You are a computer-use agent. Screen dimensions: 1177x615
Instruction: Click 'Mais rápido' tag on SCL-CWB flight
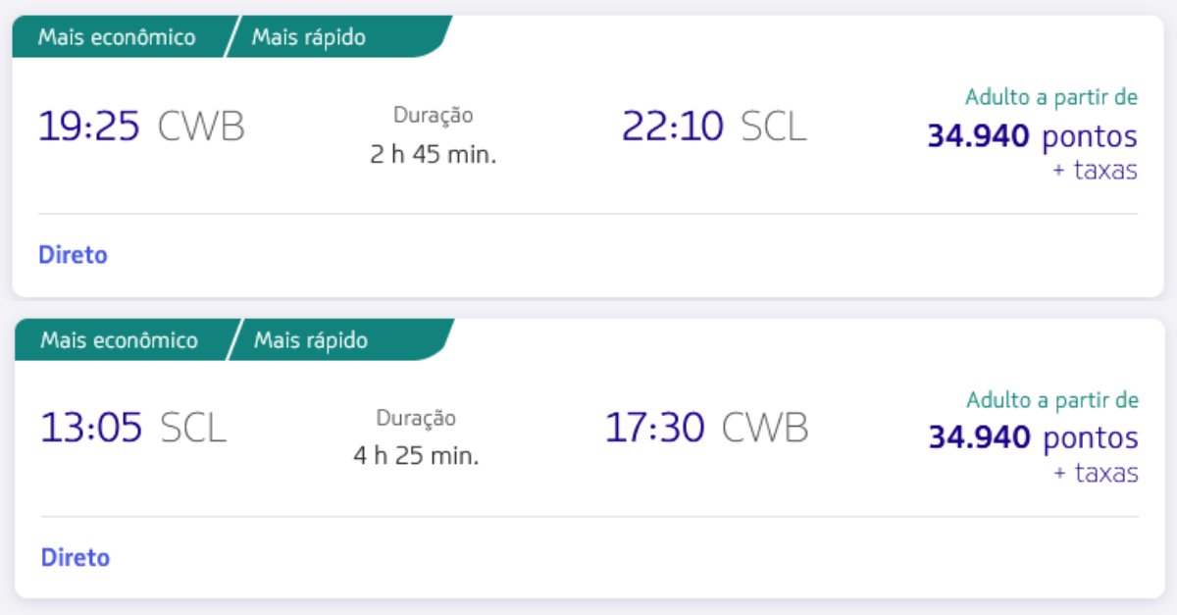[x=311, y=340]
